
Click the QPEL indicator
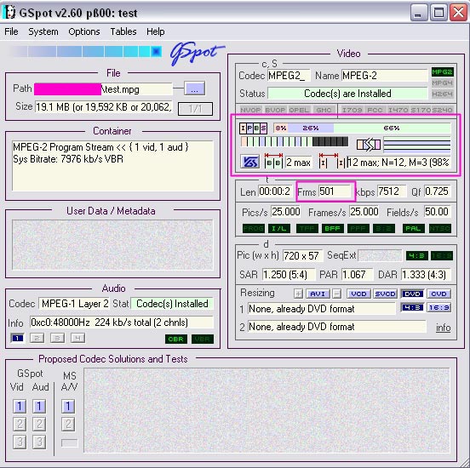[299, 110]
